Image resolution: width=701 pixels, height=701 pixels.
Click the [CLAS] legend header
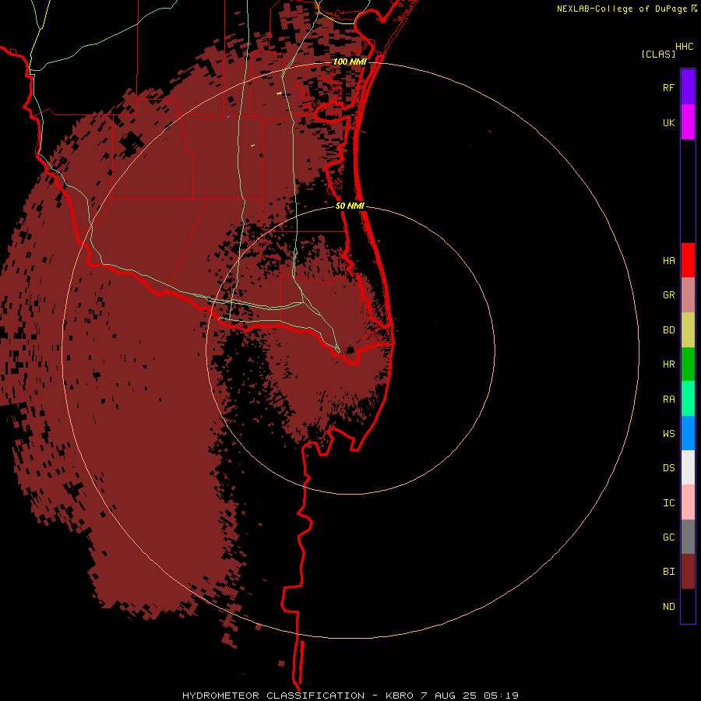[658, 54]
